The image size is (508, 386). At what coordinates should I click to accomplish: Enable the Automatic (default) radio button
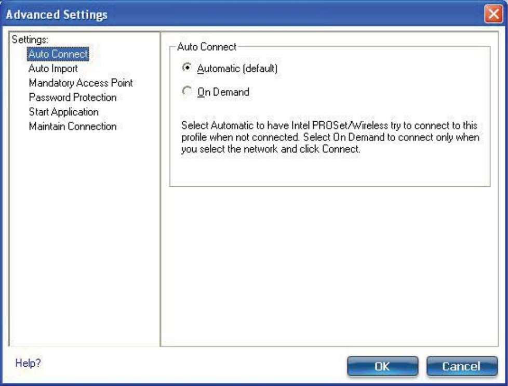coord(186,68)
